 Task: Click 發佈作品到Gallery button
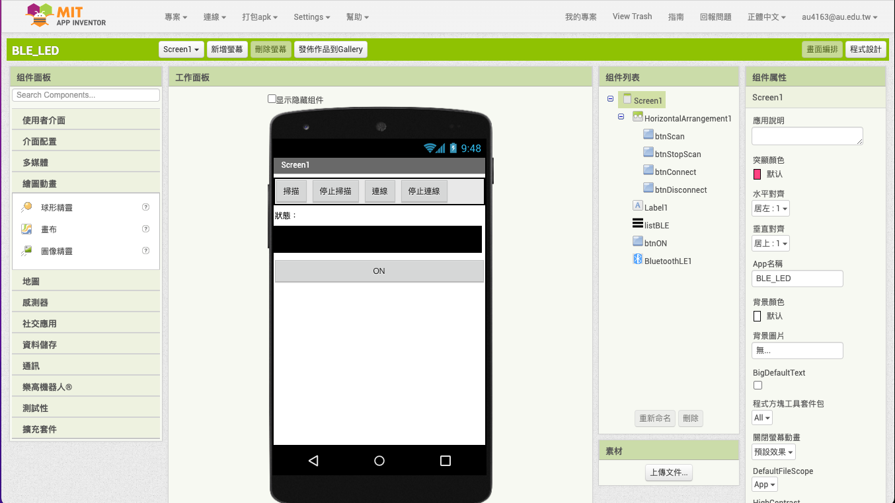(x=331, y=50)
